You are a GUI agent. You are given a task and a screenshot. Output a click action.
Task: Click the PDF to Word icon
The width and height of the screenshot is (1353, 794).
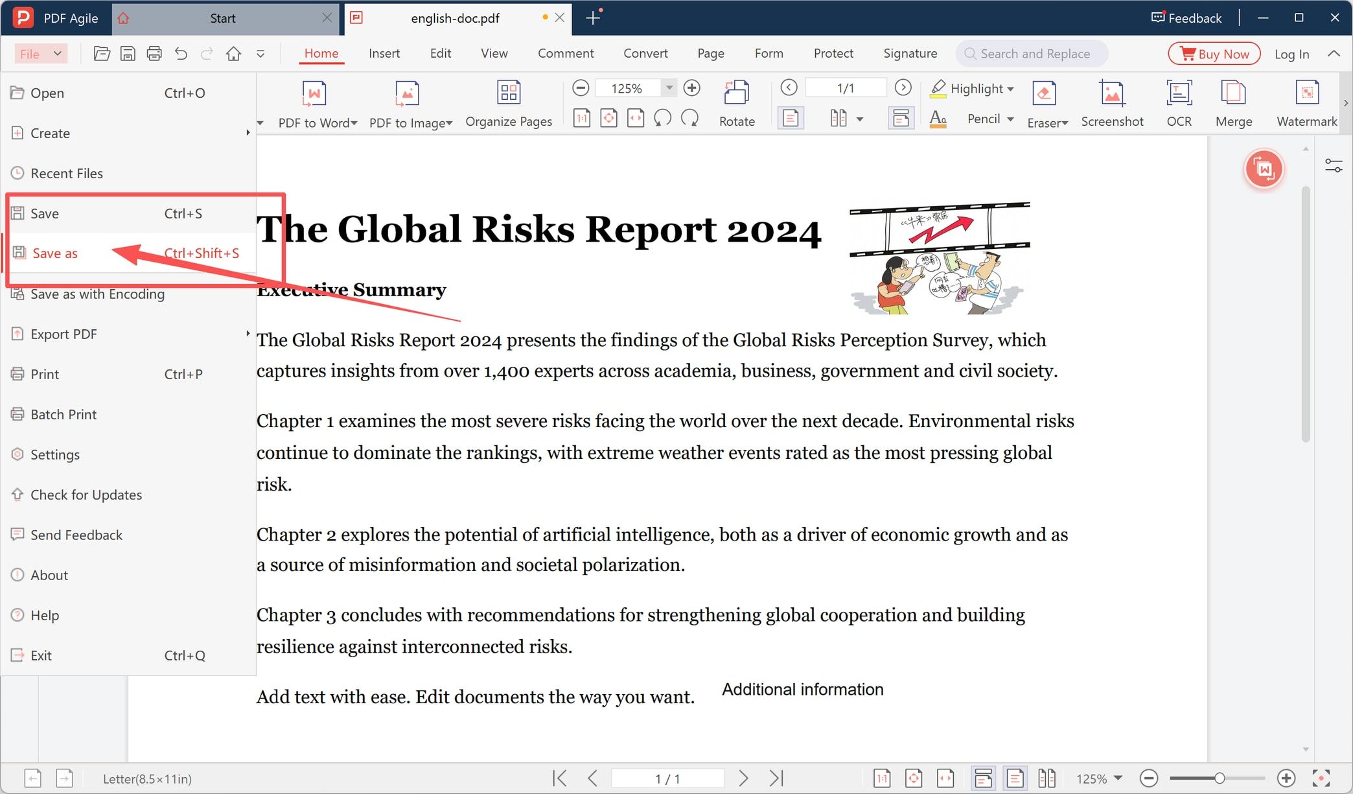click(314, 93)
